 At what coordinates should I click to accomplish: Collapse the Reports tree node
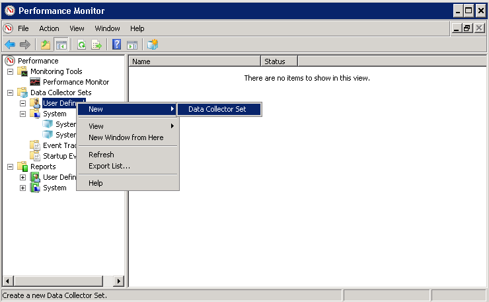tap(11, 167)
